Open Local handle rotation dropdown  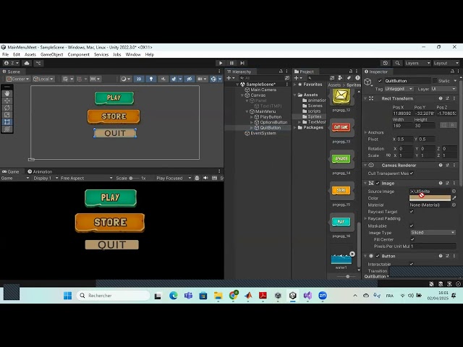[x=43, y=79]
